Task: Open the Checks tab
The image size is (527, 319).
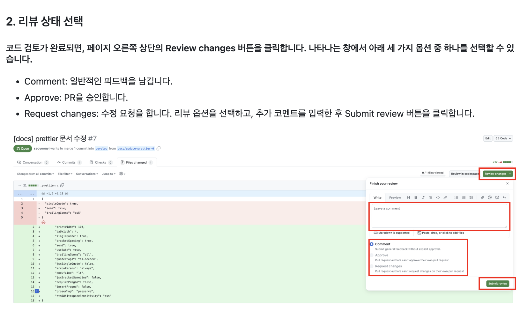Action: coord(101,162)
